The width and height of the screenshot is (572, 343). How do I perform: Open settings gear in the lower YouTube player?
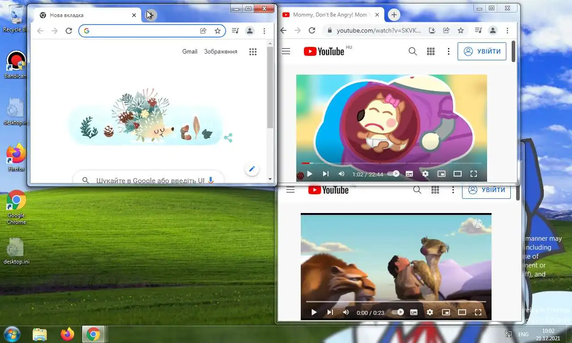(430, 312)
